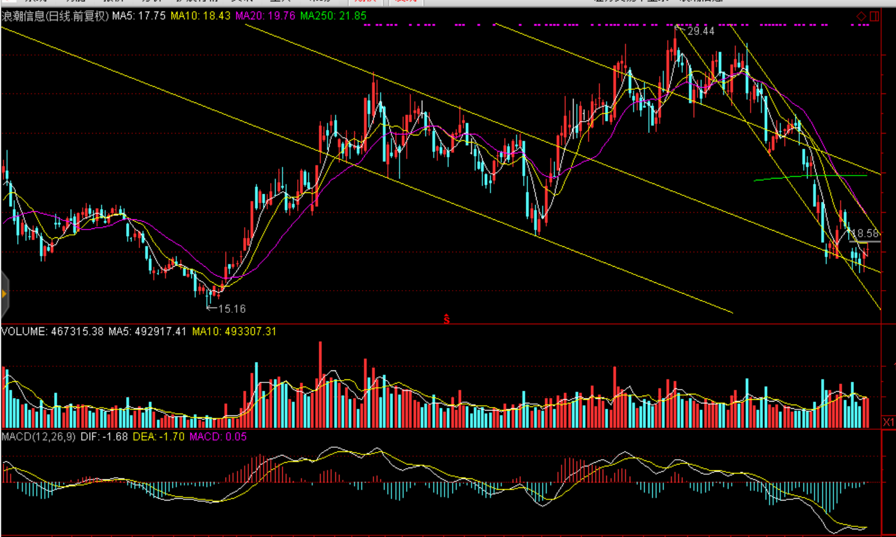Select the green MA250: 21.85 label
896x537 pixels.
(333, 16)
